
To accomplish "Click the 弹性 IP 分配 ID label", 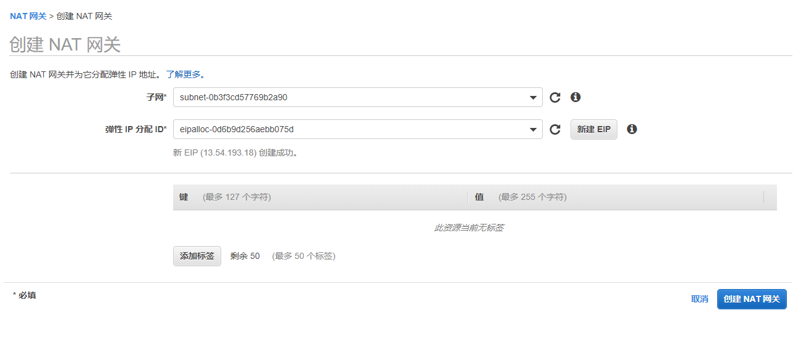I will click(x=136, y=129).
